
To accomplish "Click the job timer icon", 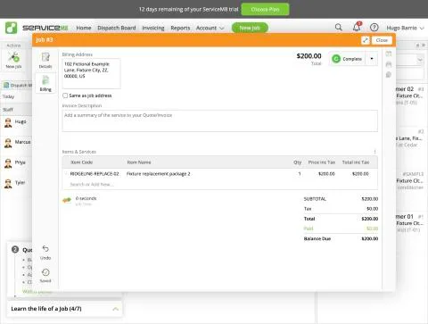I will coord(67,200).
